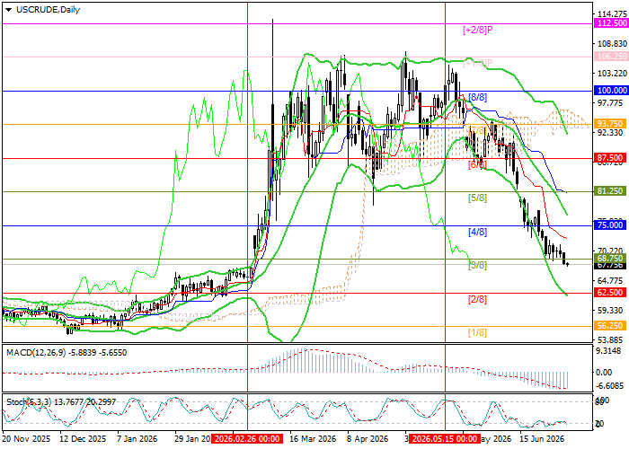Select the USCRUDE,Daily chart title

point(49,10)
